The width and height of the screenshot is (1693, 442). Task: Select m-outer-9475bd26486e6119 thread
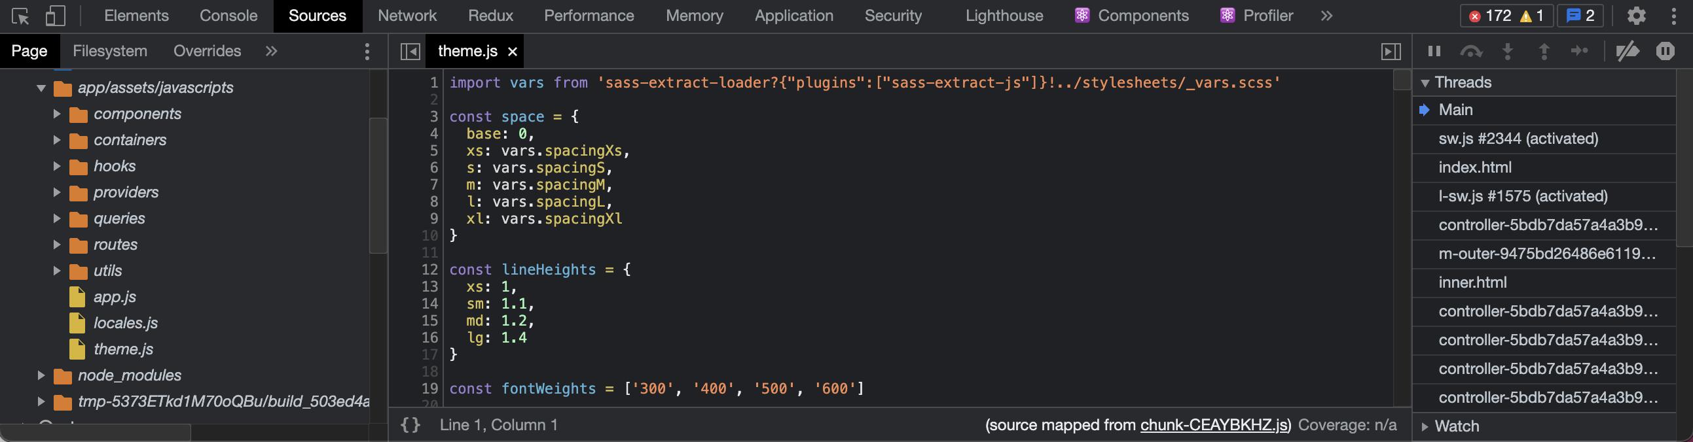click(x=1544, y=254)
